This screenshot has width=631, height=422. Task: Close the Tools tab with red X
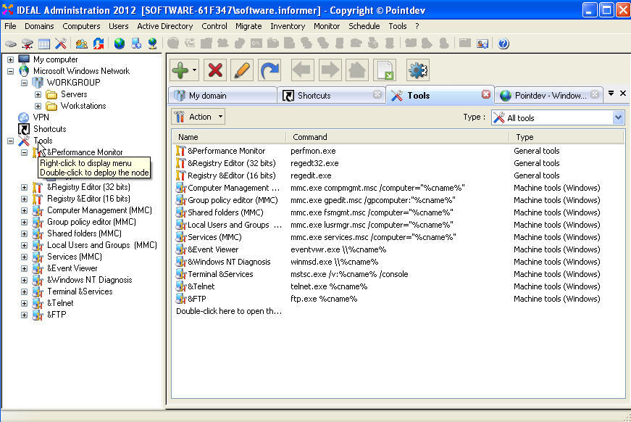(486, 94)
